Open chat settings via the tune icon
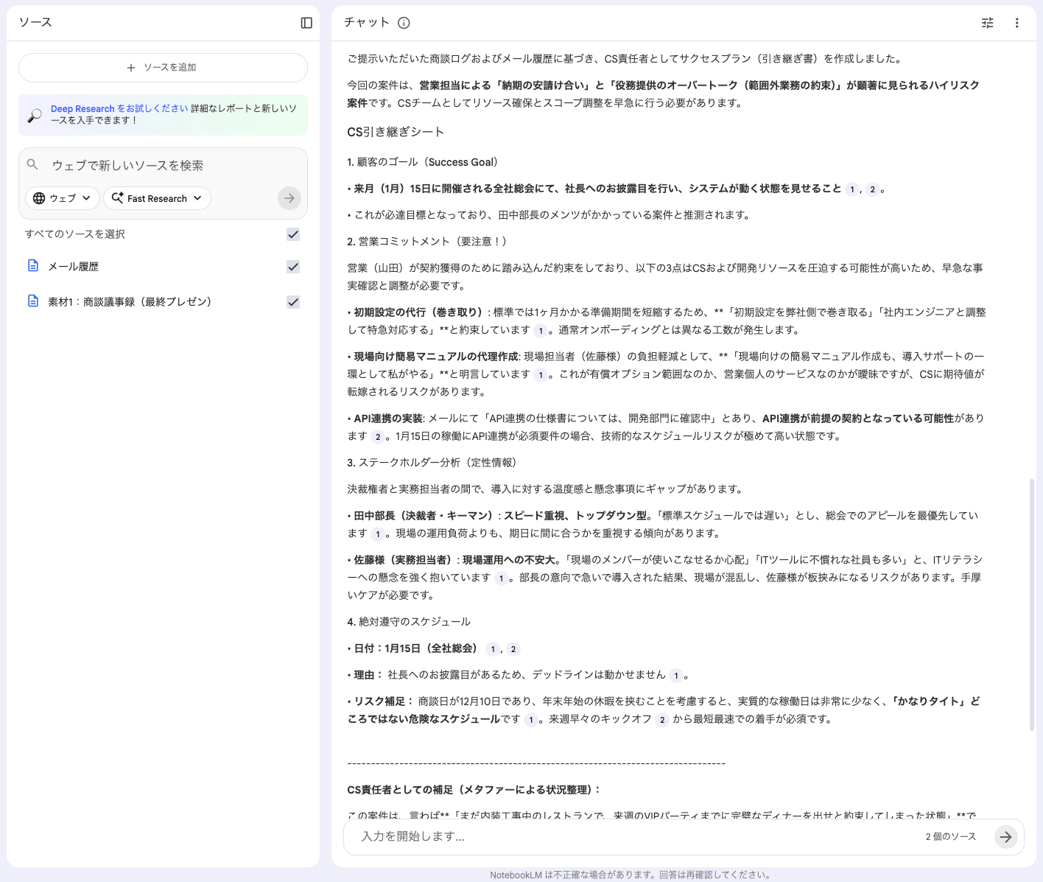Screen dimensions: 1043x882 click(x=987, y=23)
